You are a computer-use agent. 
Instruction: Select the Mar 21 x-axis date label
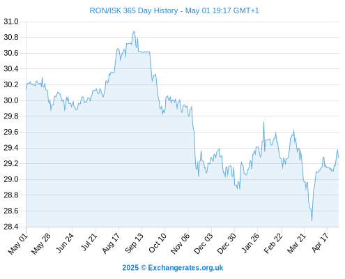296,243
